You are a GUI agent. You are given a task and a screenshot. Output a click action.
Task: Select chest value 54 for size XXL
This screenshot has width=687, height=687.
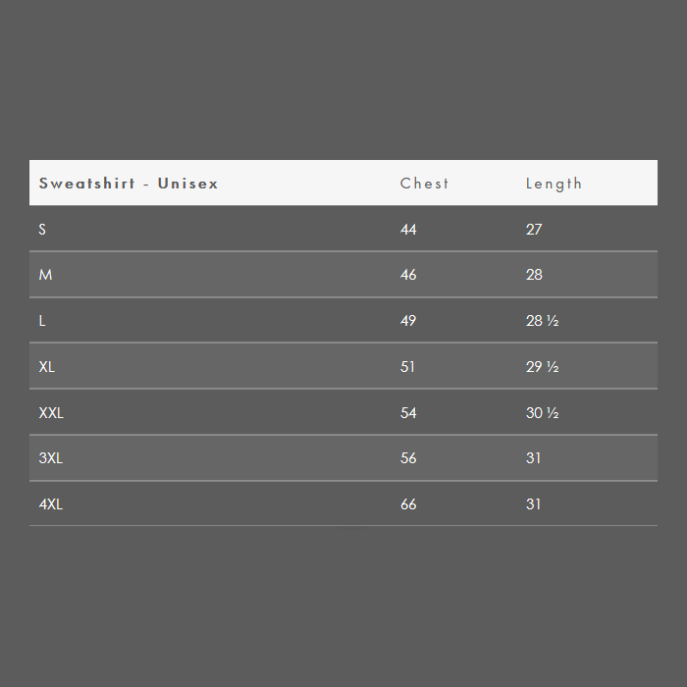click(x=408, y=413)
